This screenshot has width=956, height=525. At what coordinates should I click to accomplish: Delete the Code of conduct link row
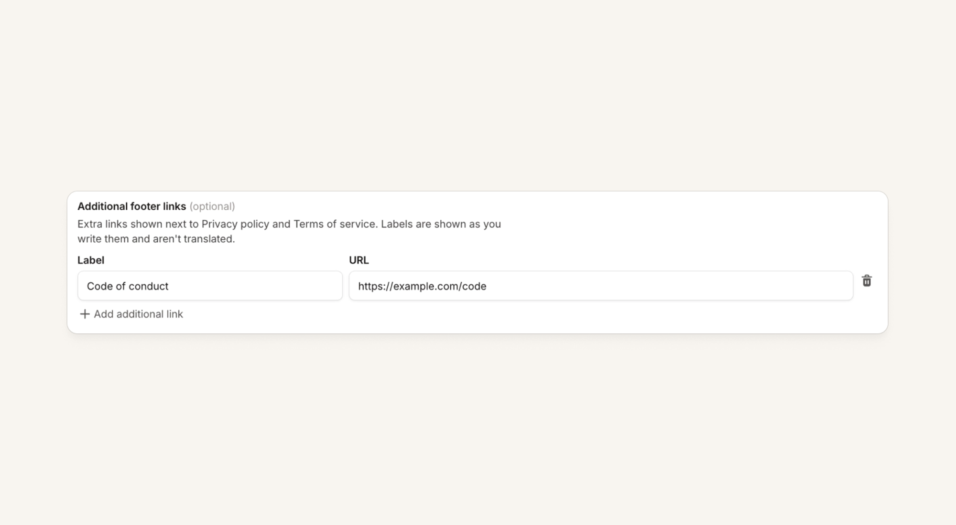click(x=867, y=281)
